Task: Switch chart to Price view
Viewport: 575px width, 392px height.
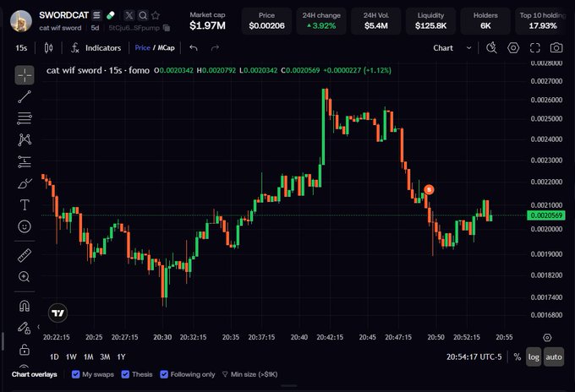Action: point(142,48)
